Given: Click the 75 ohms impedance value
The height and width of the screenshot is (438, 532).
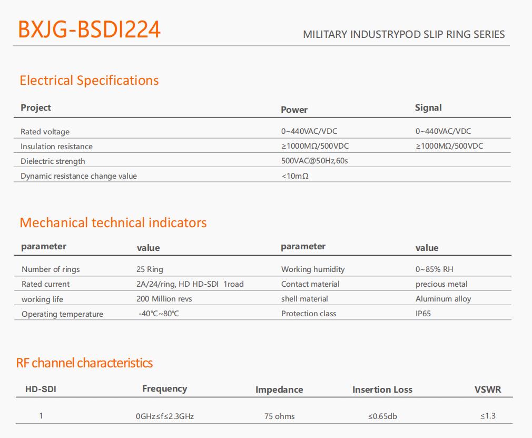Looking at the screenshot, I should (280, 416).
